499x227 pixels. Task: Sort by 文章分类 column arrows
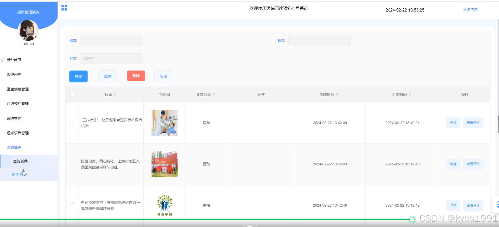[x=214, y=94]
